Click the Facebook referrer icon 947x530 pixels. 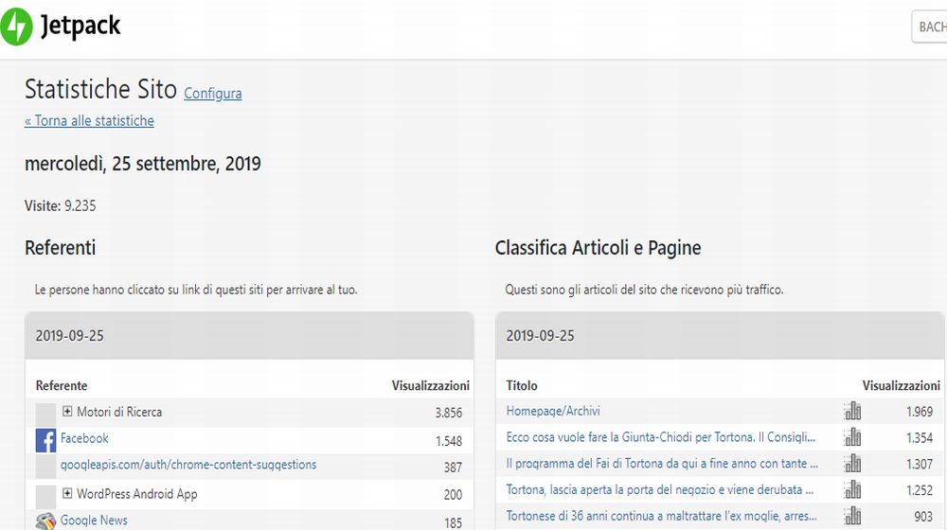click(45, 440)
